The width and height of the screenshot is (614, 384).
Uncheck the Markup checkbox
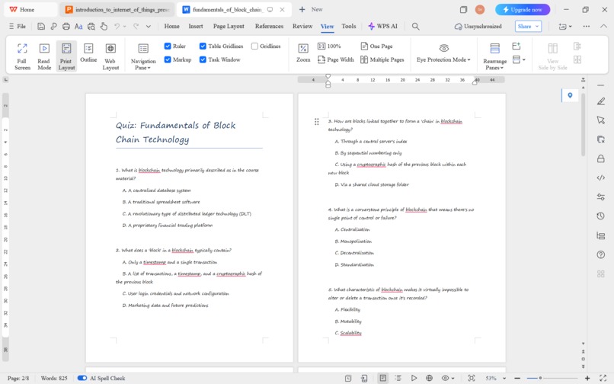pyautogui.click(x=168, y=59)
